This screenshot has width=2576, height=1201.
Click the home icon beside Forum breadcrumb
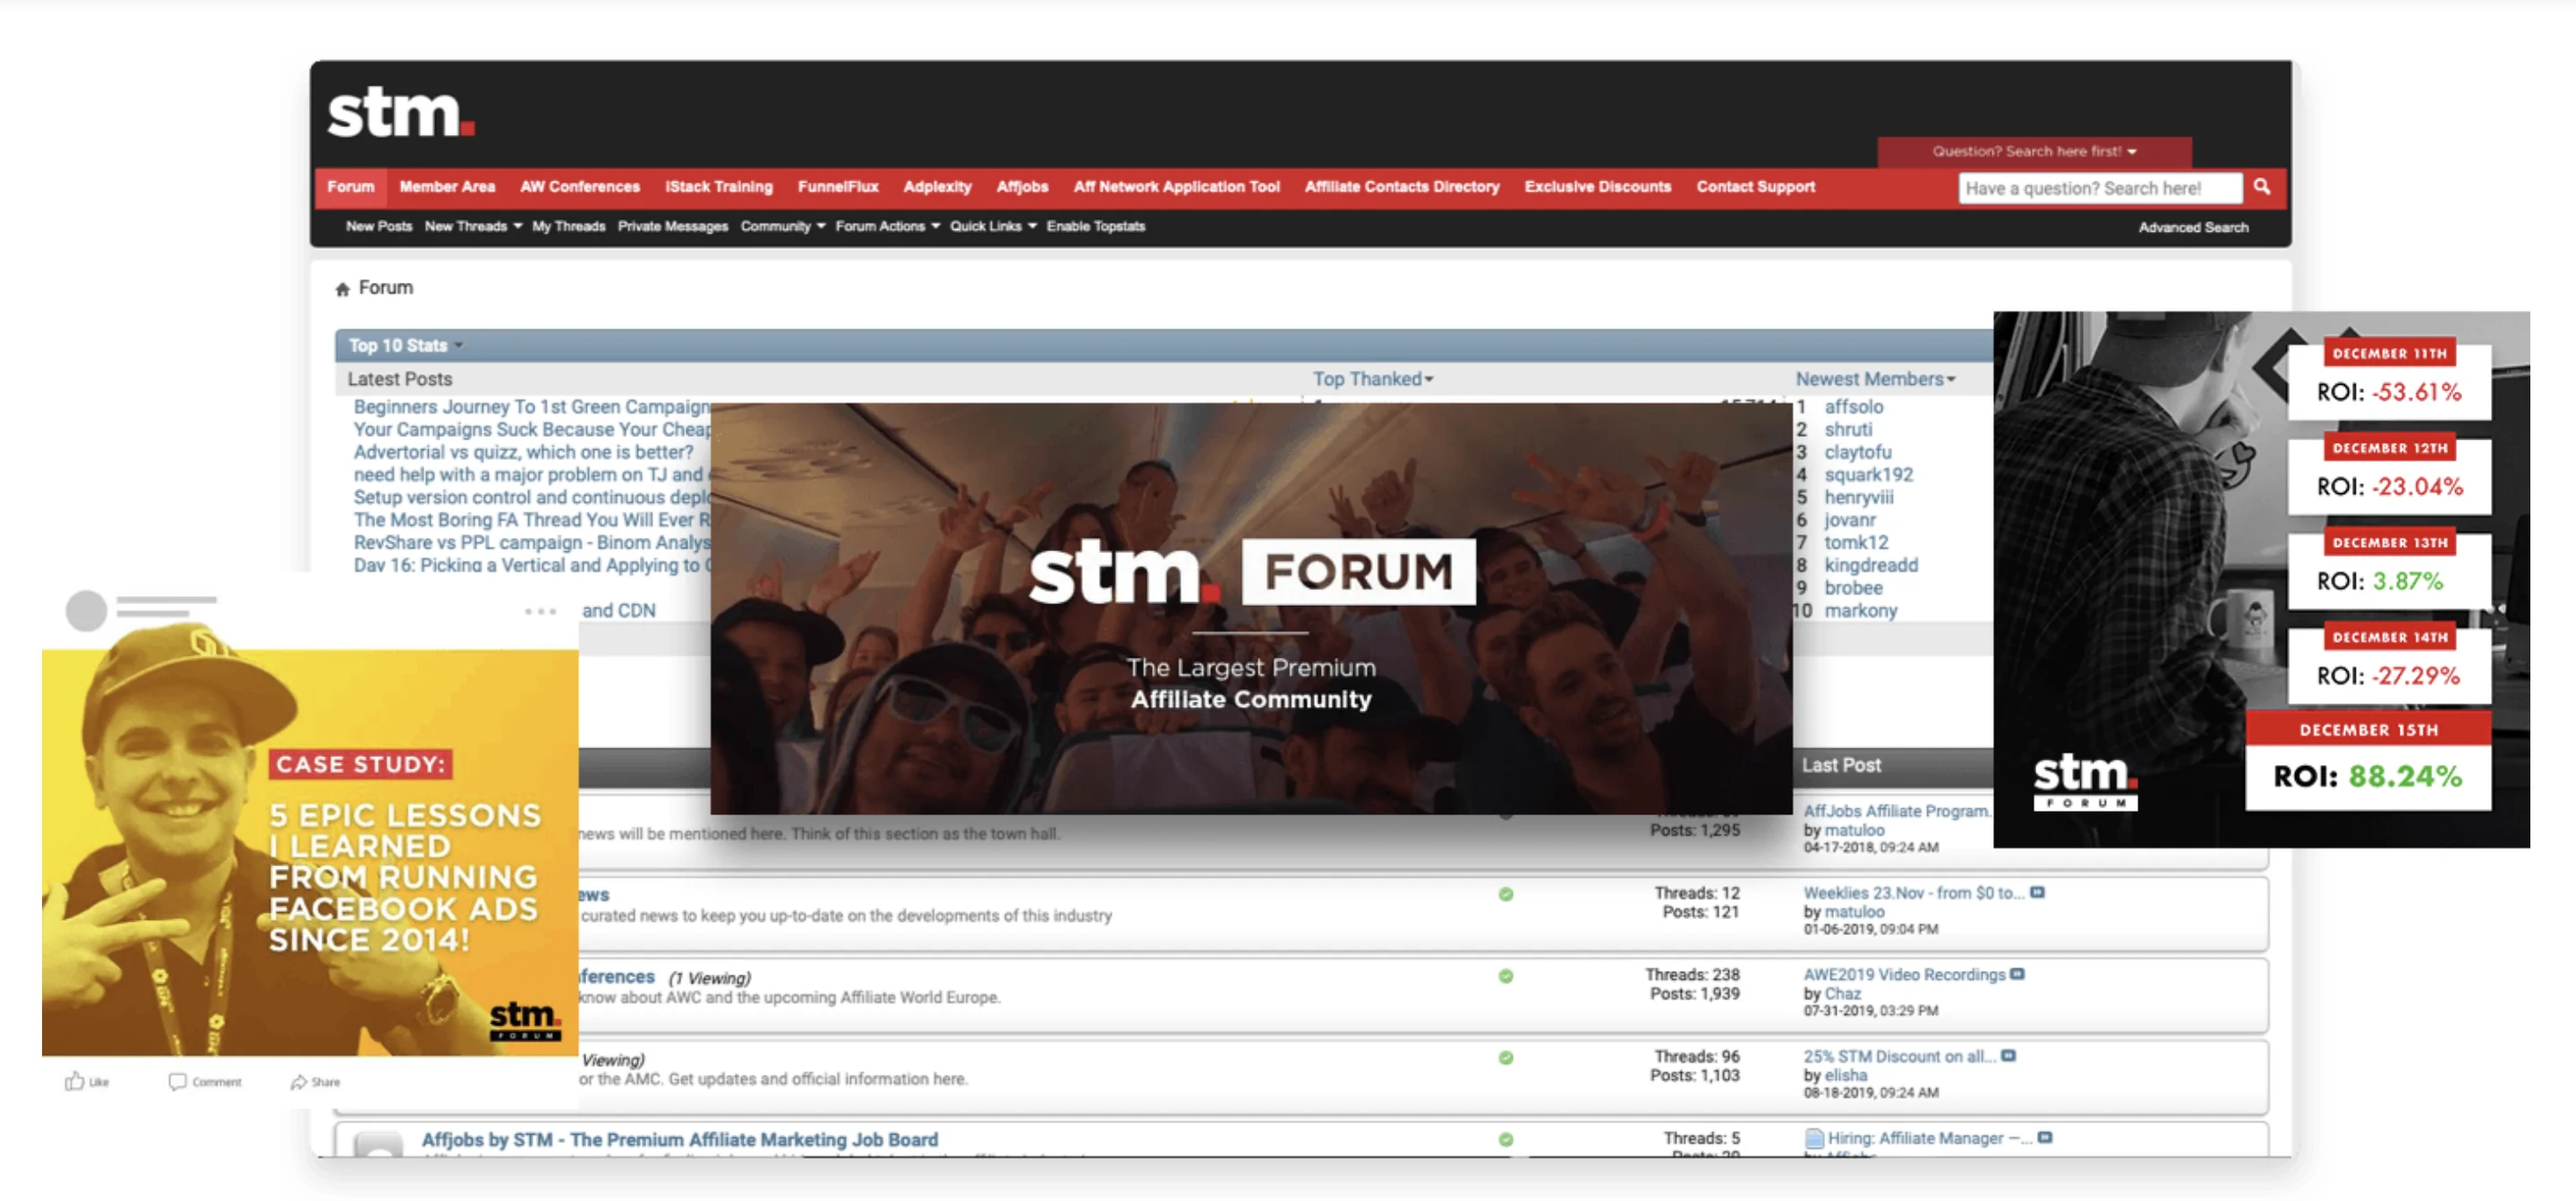pyautogui.click(x=342, y=289)
